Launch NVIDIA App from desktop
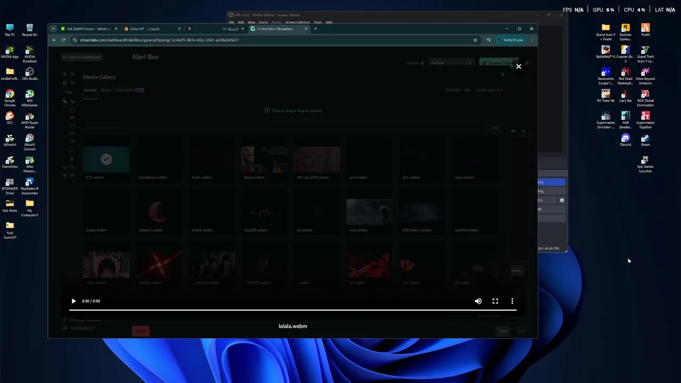681x383 pixels. 10,52
